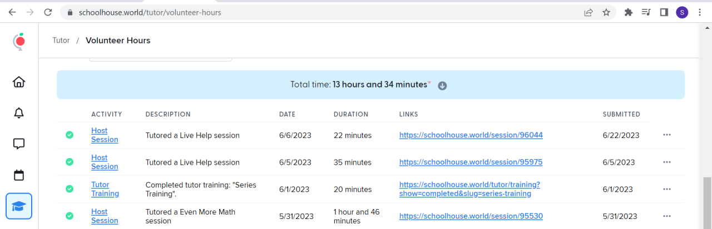Click the download arrow beside total time
The image size is (712, 229).
click(x=442, y=85)
